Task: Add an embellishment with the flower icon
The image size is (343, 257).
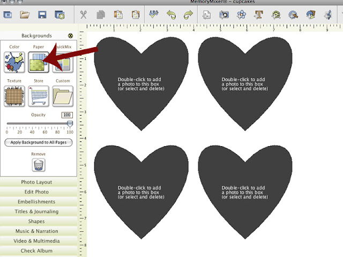Action: (241, 15)
